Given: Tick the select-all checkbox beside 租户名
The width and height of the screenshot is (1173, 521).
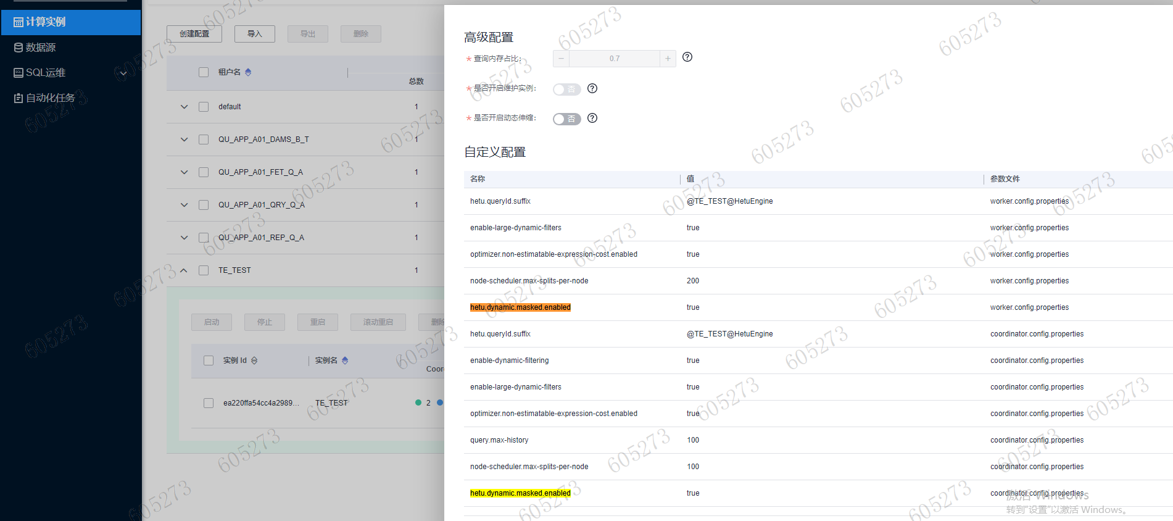Looking at the screenshot, I should (204, 72).
